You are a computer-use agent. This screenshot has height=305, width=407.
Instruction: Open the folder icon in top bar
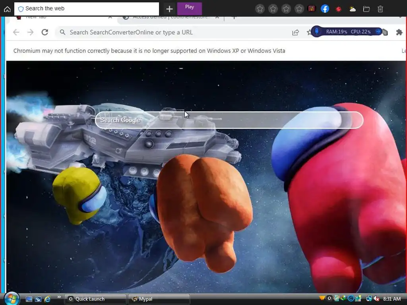(366, 9)
